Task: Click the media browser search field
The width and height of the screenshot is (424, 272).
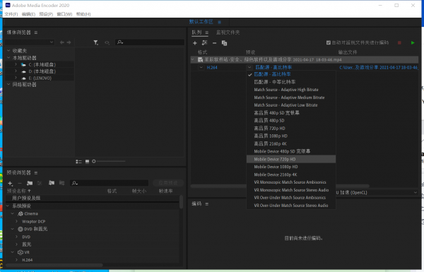Action: (150, 42)
